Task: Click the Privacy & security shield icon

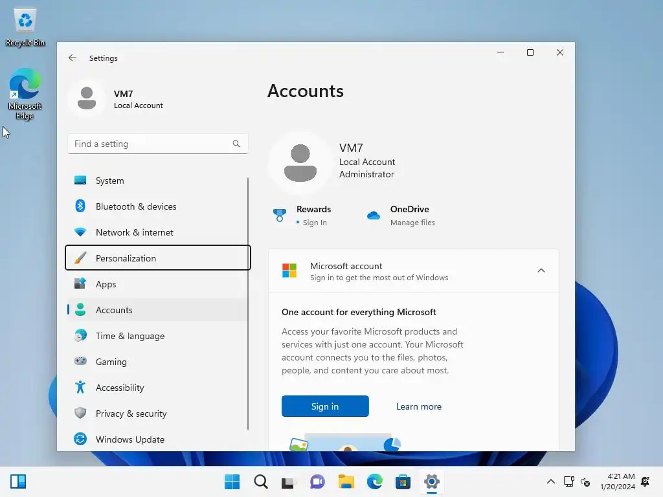Action: coord(80,413)
